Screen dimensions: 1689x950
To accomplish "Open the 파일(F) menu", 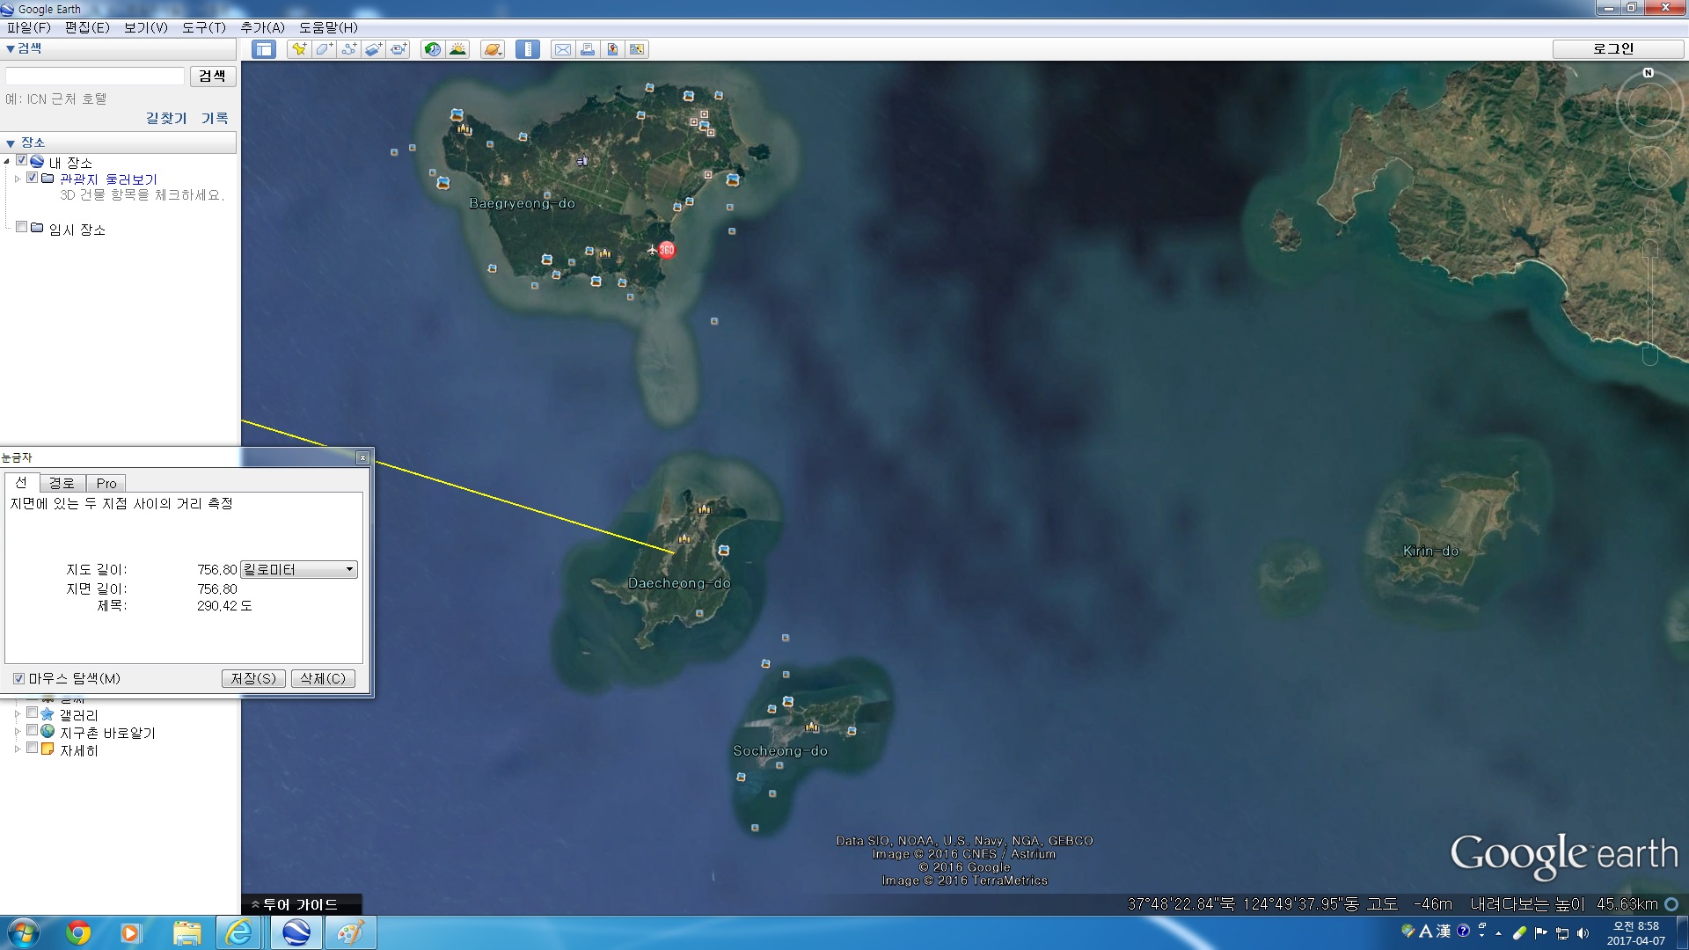I will pos(29,27).
